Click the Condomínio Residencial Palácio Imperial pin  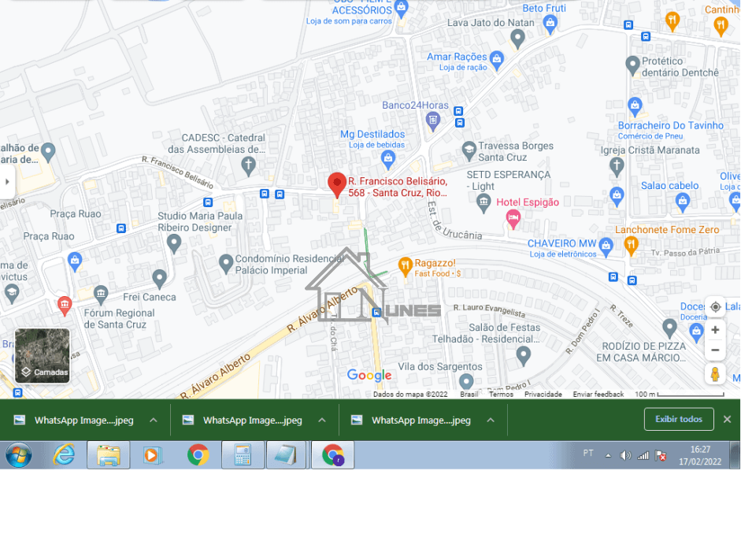226,264
